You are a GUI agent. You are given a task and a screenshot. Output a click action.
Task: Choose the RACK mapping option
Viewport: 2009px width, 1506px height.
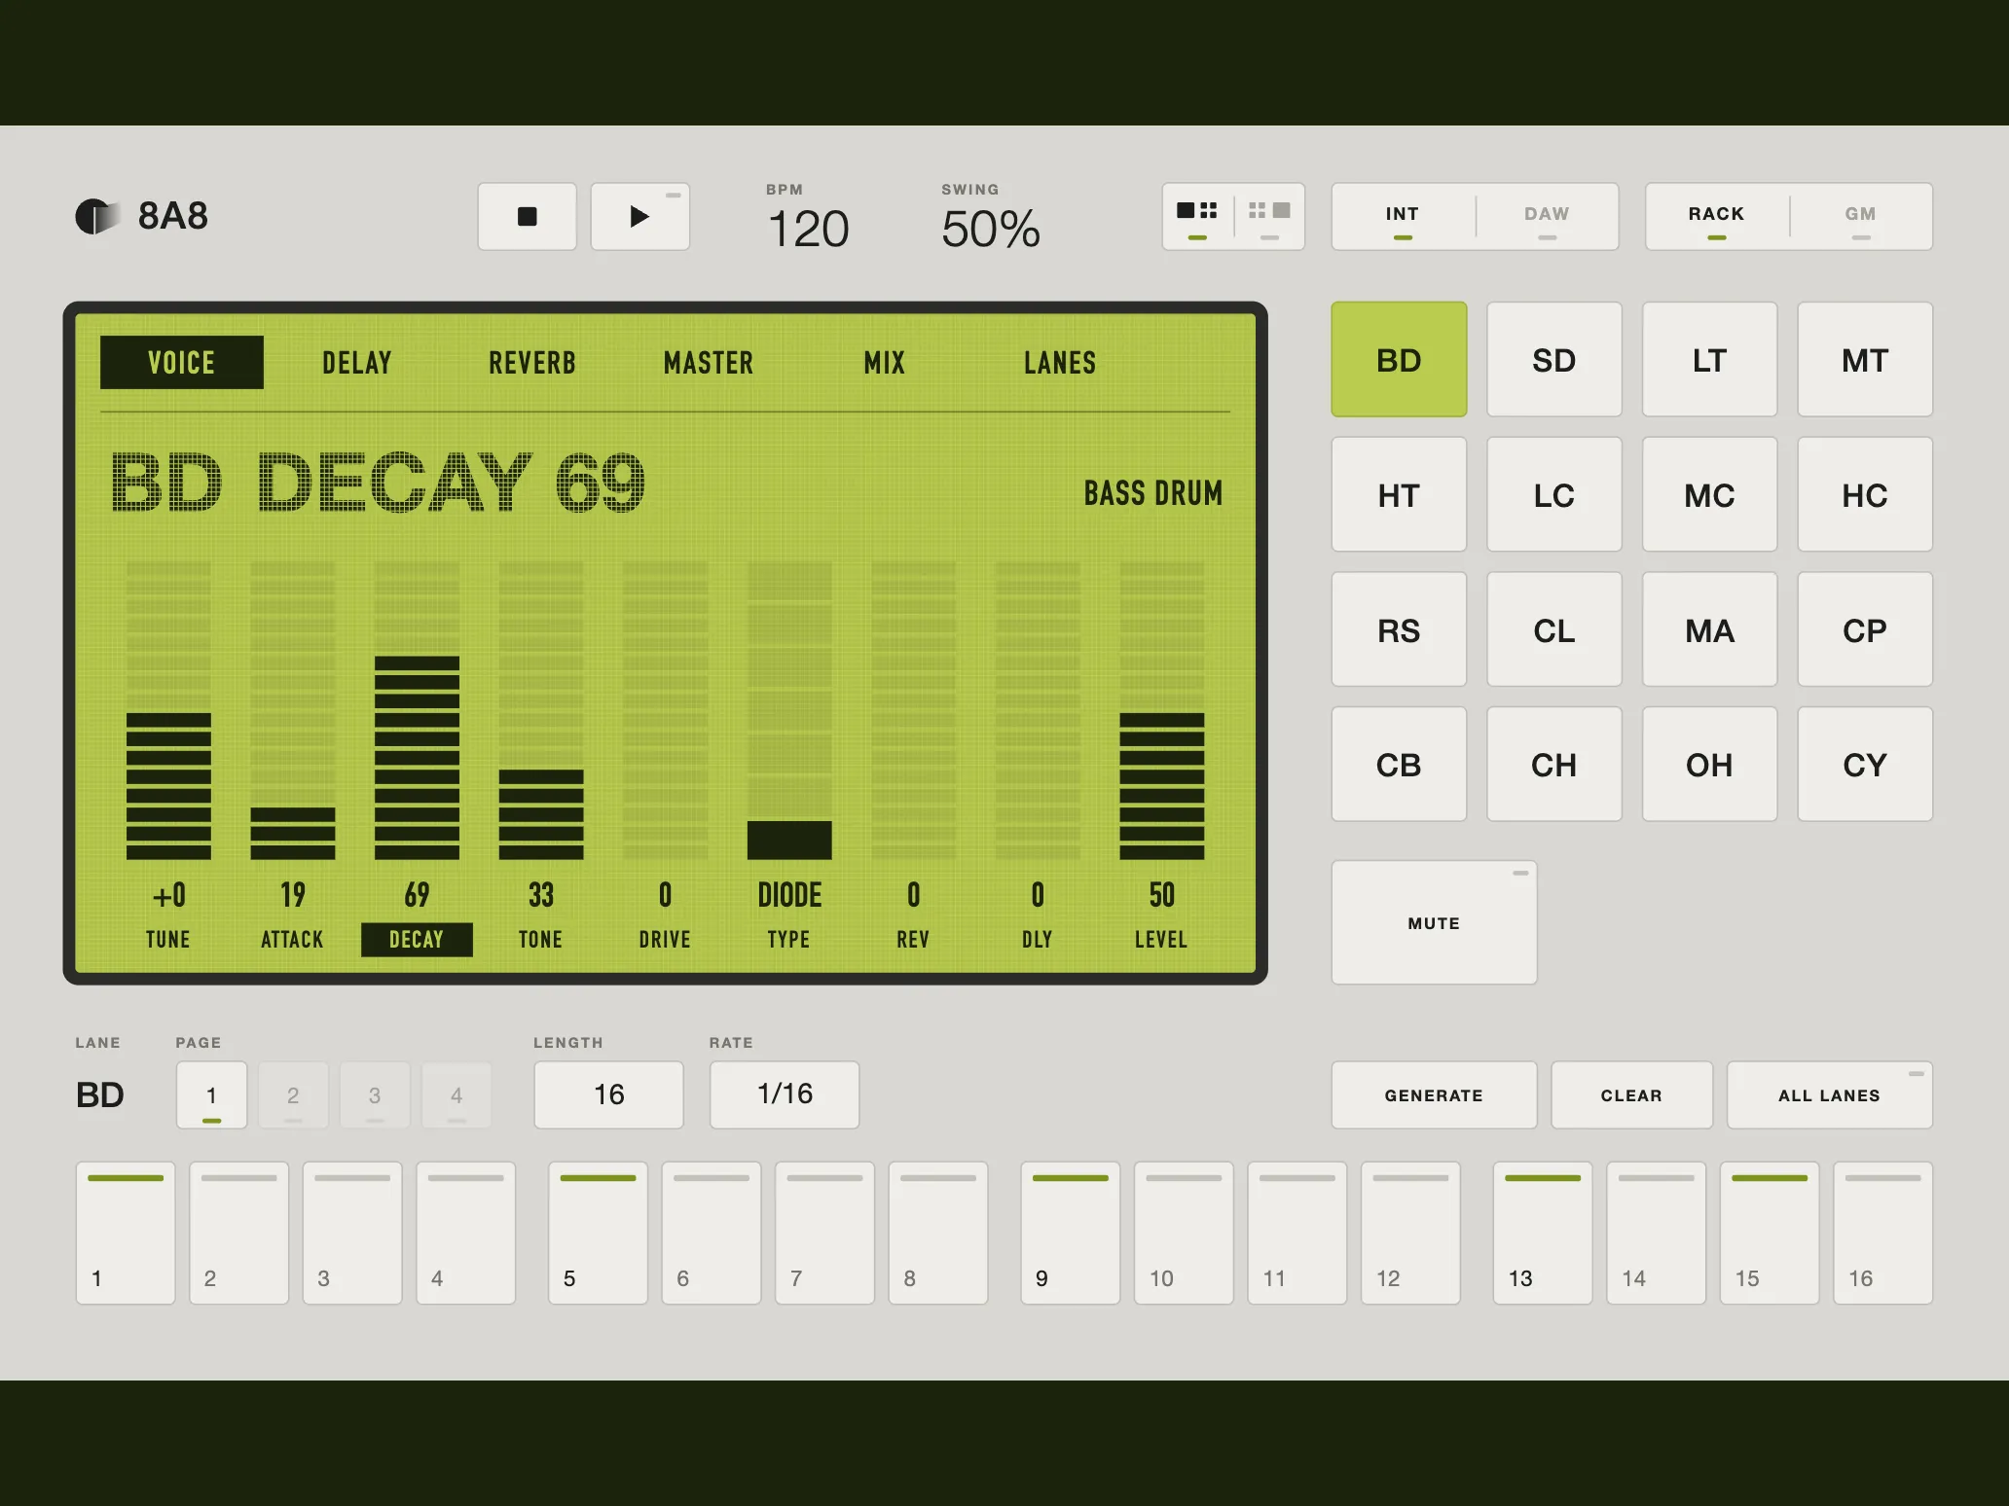click(1717, 216)
